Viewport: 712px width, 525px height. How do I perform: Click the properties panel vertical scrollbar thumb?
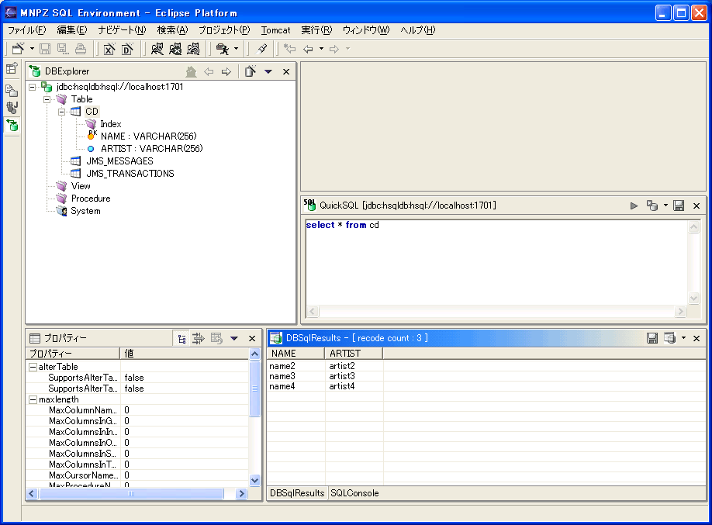coord(254,389)
